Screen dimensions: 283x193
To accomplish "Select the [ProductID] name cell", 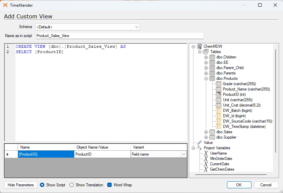I will coord(46,154).
